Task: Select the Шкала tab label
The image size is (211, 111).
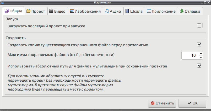Action: (x=136, y=11)
